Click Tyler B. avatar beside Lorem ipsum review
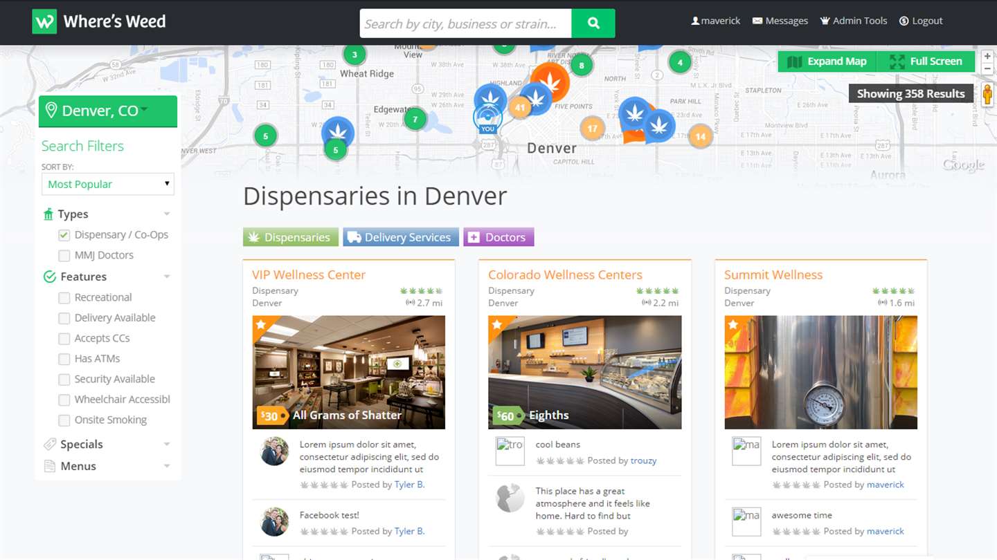 [274, 451]
